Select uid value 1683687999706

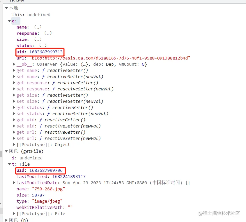point(46,170)
